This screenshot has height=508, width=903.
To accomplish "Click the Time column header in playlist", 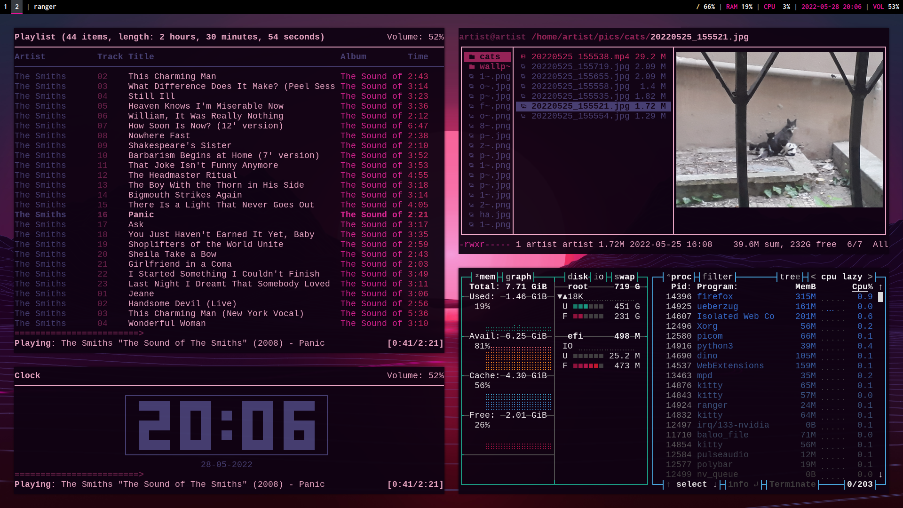I will pyautogui.click(x=418, y=57).
